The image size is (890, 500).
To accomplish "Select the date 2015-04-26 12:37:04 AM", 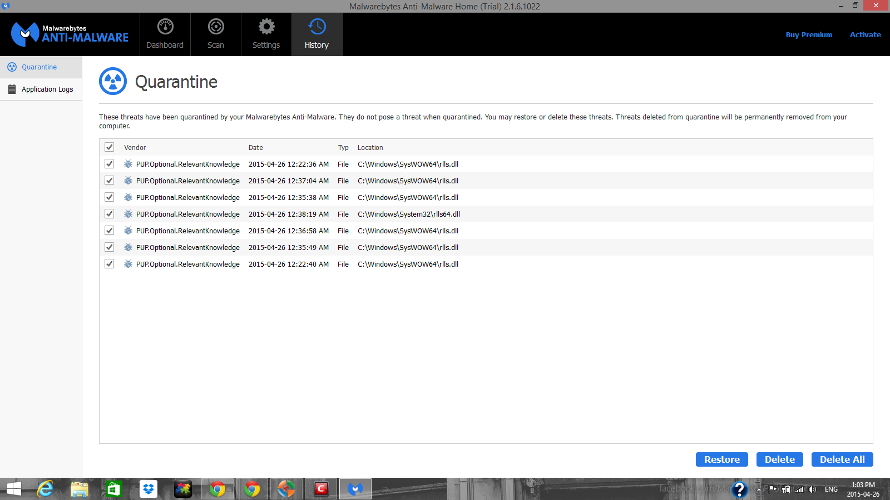I will (289, 181).
